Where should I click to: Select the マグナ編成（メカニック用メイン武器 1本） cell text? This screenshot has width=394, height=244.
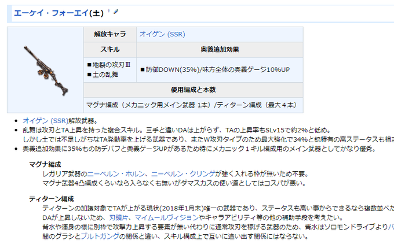pyautogui.click(x=149, y=105)
